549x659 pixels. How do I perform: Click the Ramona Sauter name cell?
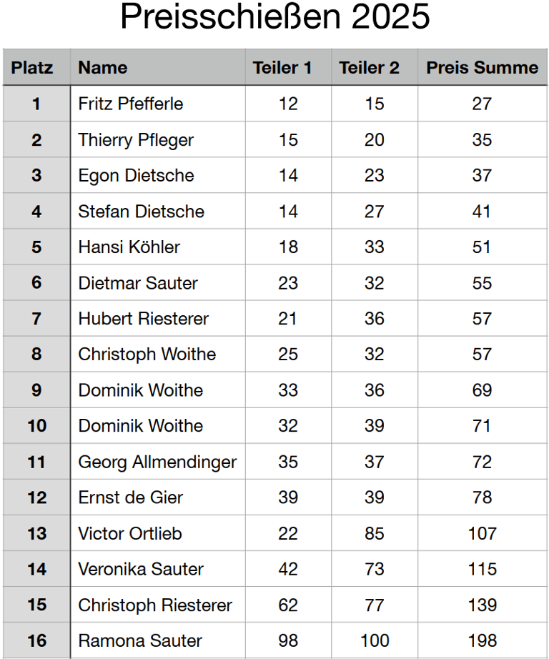coord(140,640)
